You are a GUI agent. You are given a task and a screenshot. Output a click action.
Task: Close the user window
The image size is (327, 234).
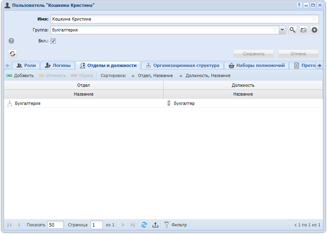click(x=320, y=5)
